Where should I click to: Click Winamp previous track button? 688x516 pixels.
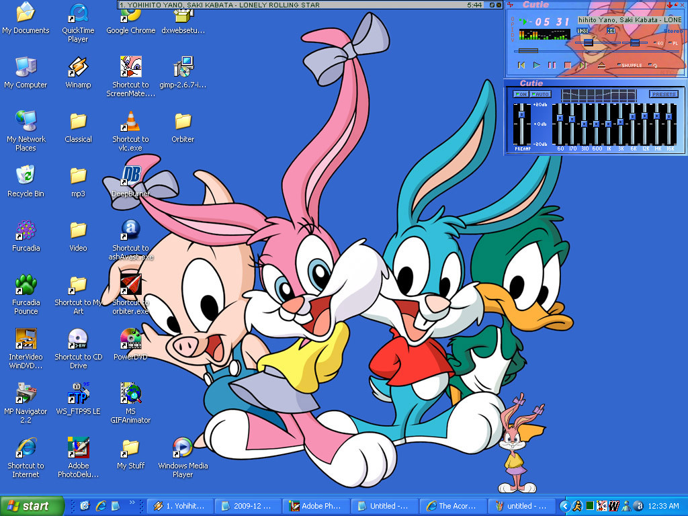[521, 65]
